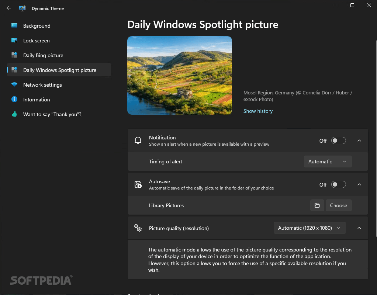
Task: Click the Notification Off status label
Action: (323, 141)
